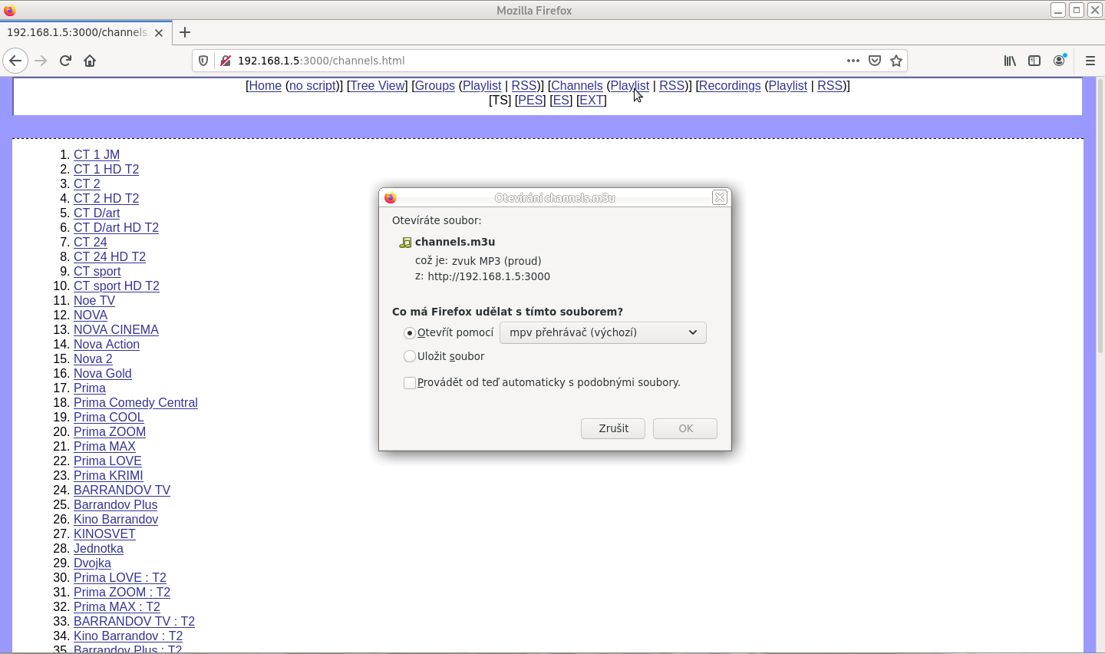Screen dimensions: 1105x654
Task: Open channel Noe TV
Action: point(94,300)
